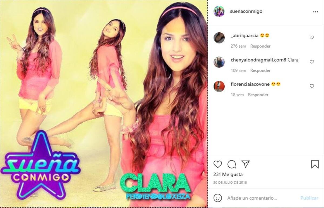View who liked via 231 Me gusta
The height and width of the screenshot is (208, 324).
228,175
